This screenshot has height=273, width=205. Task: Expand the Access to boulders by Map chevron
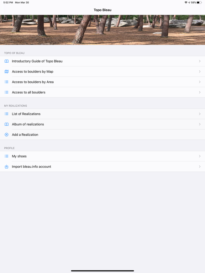pyautogui.click(x=200, y=71)
